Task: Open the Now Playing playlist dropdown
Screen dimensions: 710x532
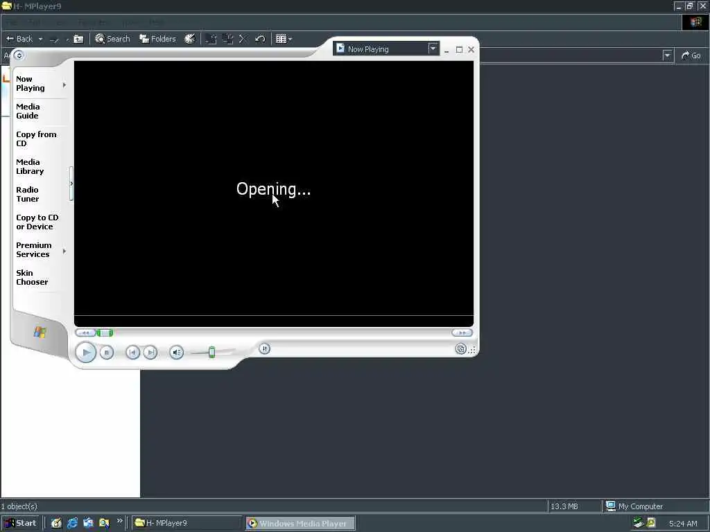Action: click(386, 49)
